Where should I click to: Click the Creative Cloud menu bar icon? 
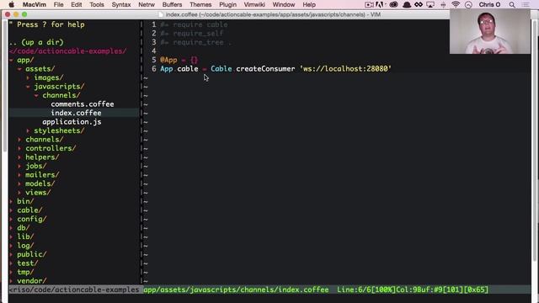point(393,4)
